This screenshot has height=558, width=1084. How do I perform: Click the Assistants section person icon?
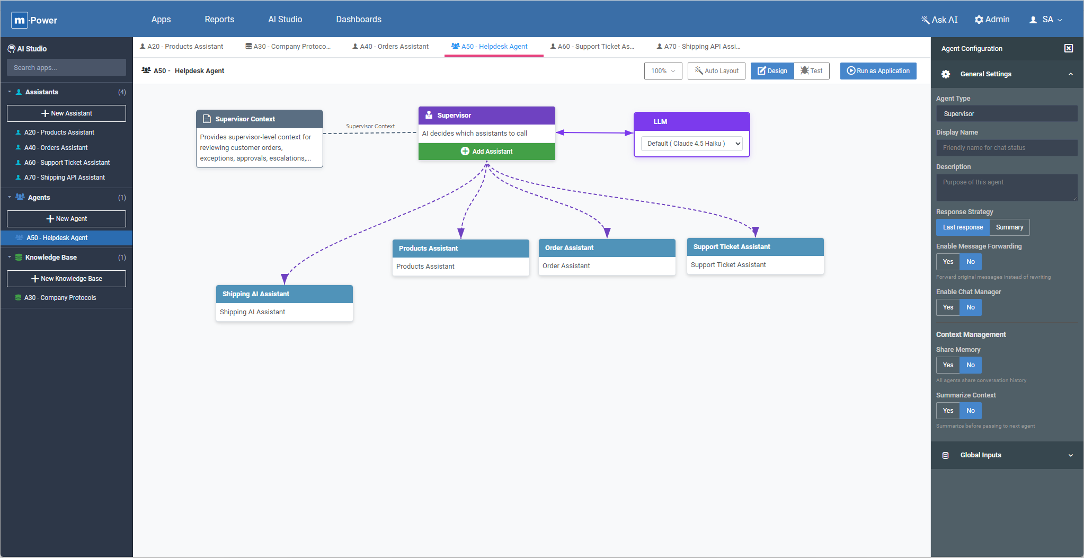pos(19,92)
